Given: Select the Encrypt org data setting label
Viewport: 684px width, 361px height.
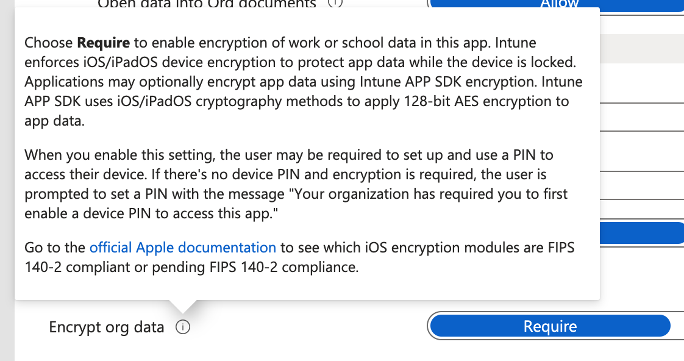Looking at the screenshot, I should pos(105,327).
